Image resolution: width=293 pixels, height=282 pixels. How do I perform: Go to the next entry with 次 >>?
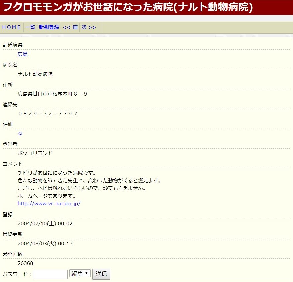[89, 27]
